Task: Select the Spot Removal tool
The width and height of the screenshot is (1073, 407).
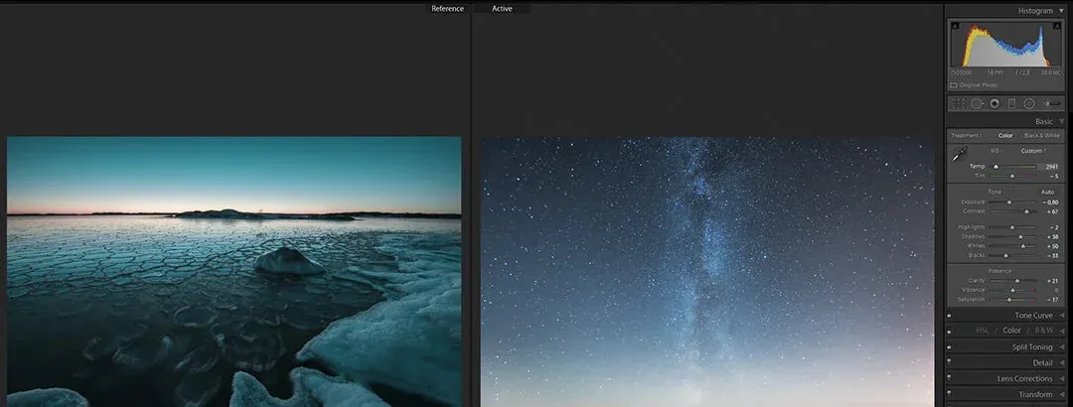Action: click(x=977, y=103)
